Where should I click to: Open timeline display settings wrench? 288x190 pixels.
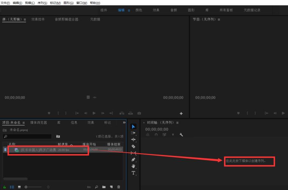(181, 135)
